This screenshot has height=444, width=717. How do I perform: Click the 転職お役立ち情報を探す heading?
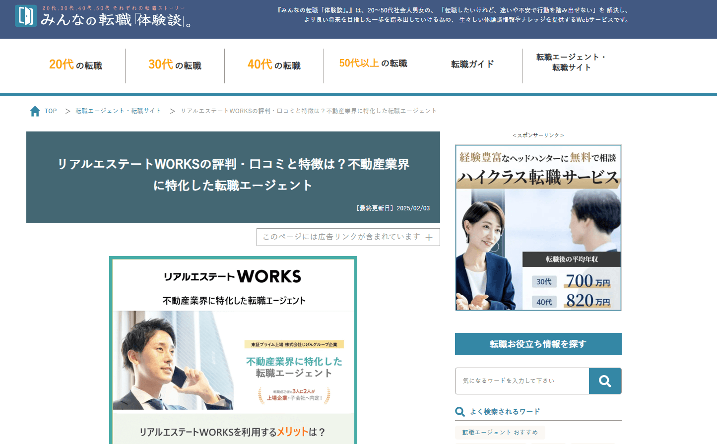538,344
